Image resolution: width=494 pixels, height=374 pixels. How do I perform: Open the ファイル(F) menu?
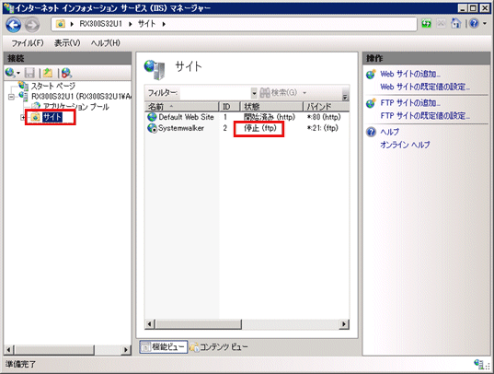pos(28,43)
